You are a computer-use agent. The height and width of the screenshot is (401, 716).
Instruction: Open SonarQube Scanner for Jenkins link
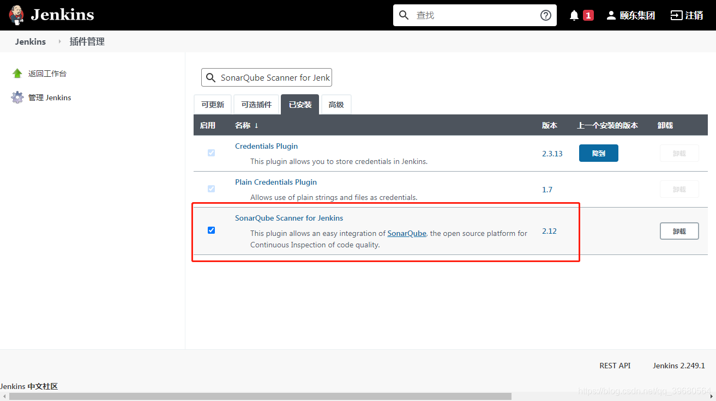289,218
